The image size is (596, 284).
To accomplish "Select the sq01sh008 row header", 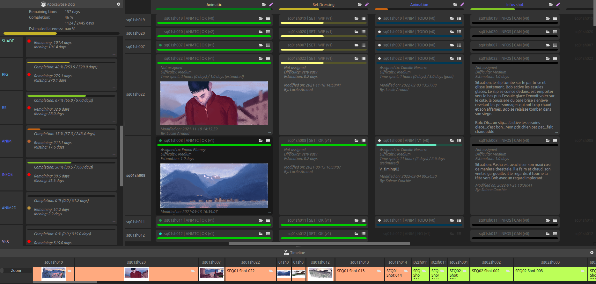I will (136, 176).
